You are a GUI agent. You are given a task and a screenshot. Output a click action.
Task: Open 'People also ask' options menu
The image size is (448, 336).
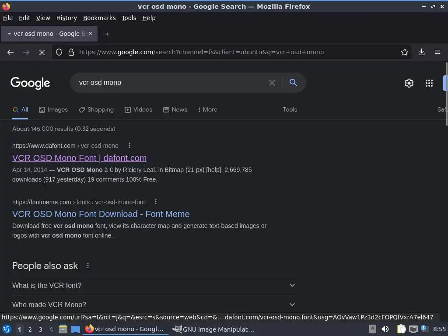coord(88,266)
